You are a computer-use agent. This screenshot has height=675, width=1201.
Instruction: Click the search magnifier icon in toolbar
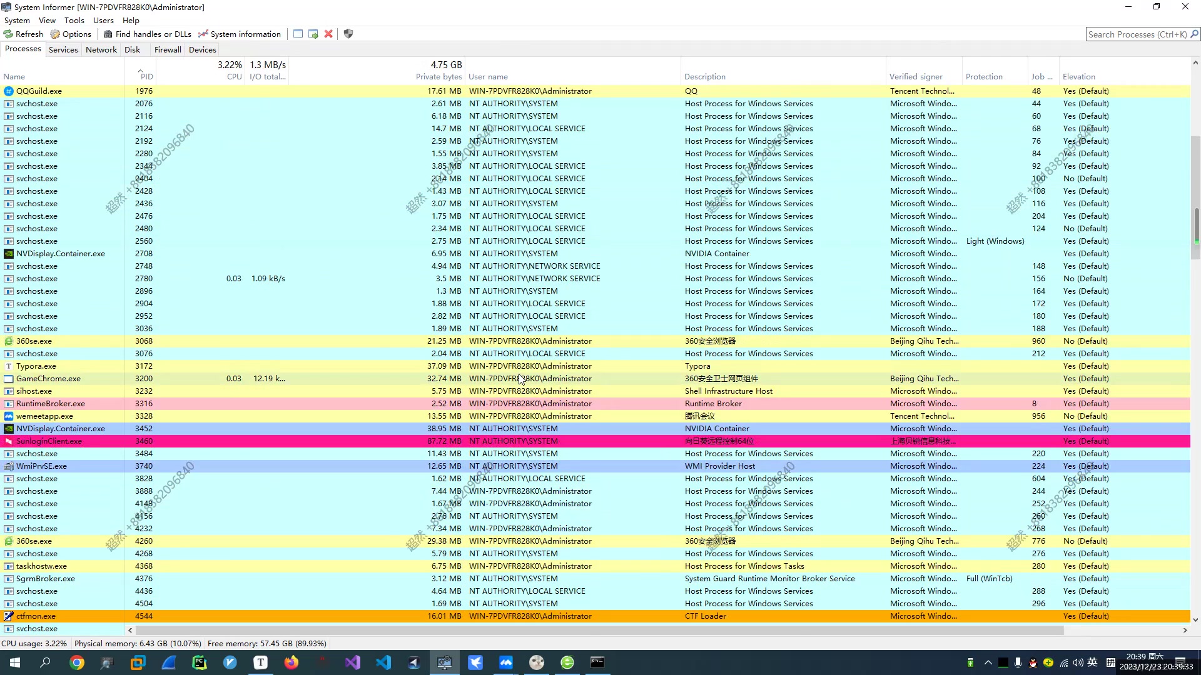click(1194, 34)
